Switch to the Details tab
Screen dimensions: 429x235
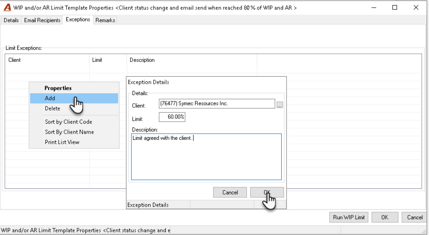[x=11, y=20]
